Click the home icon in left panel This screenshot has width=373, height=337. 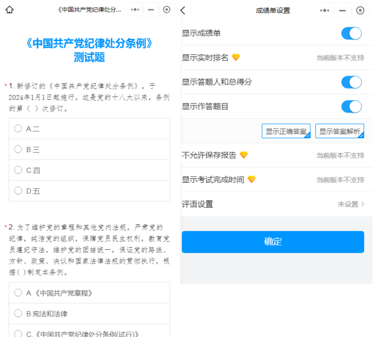[x=9, y=10]
